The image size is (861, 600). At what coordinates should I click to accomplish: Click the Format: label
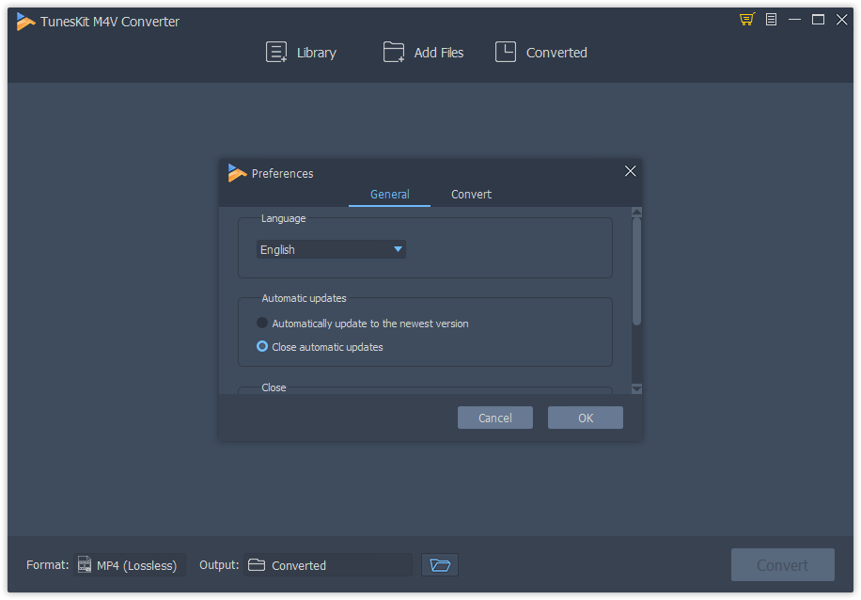48,565
